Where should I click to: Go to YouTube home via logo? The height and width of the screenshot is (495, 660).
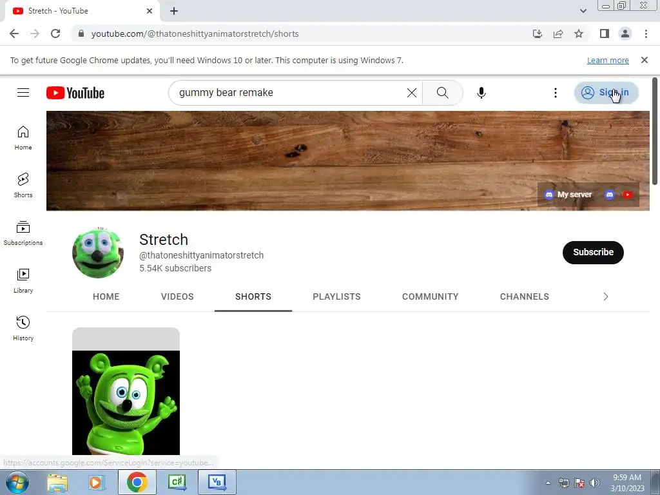[x=75, y=93]
